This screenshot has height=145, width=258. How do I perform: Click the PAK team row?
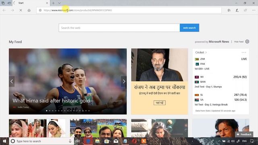(221, 64)
